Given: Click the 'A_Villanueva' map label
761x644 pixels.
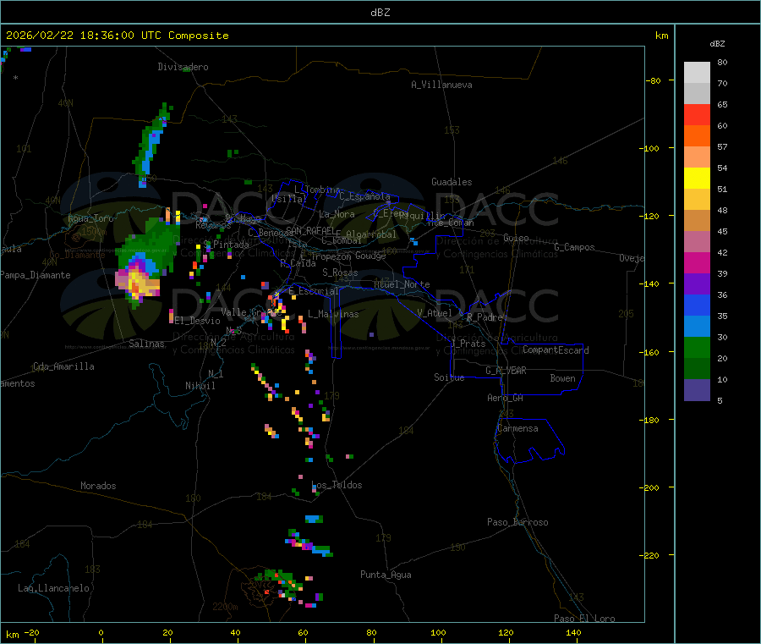Looking at the screenshot, I should [x=441, y=85].
